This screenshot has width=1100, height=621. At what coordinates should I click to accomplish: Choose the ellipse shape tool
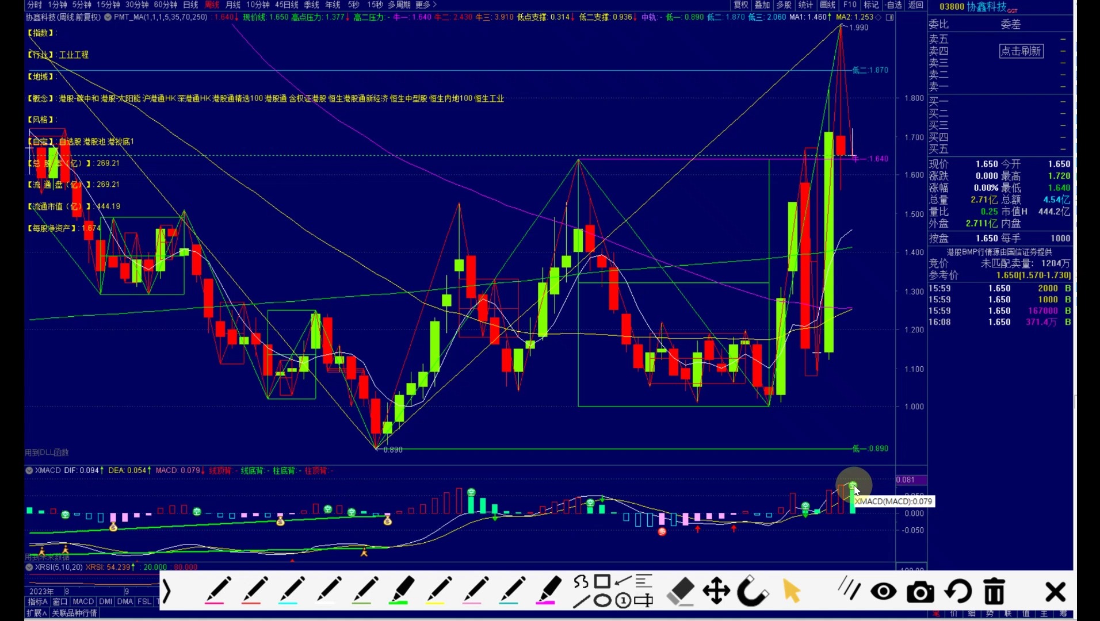point(602,601)
